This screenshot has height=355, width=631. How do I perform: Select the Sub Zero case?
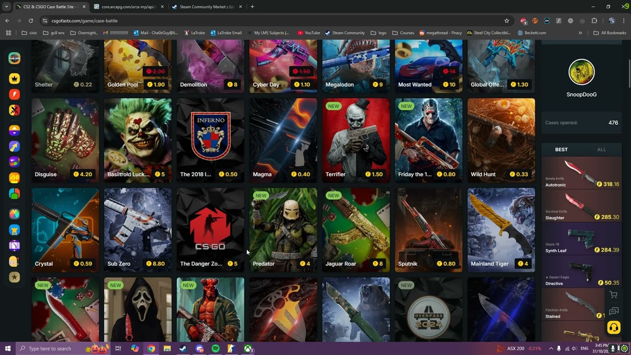(138, 230)
